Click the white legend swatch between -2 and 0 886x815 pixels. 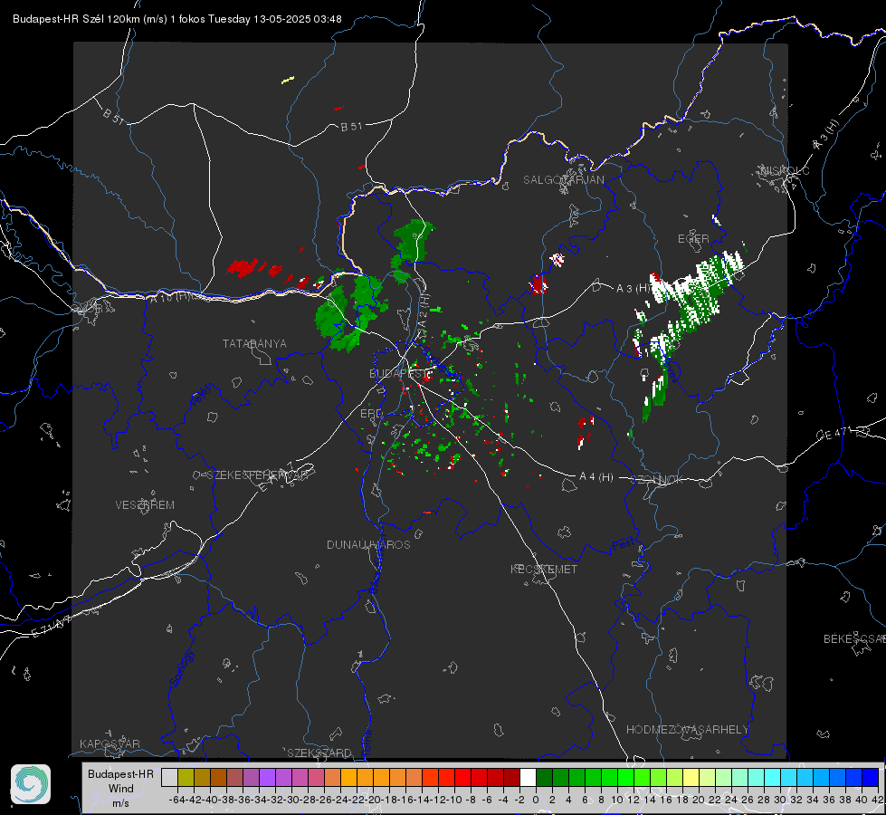[528, 777]
